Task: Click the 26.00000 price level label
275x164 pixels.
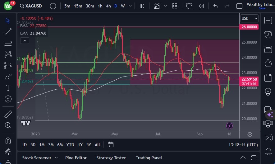Action: click(x=249, y=27)
